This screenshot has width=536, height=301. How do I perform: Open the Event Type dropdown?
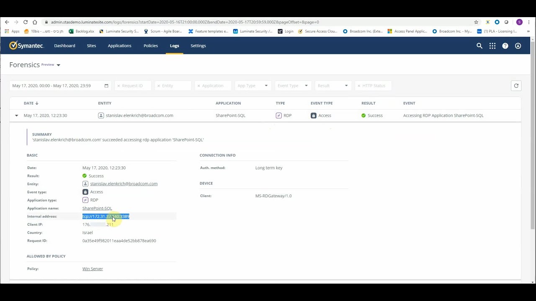pos(293,86)
